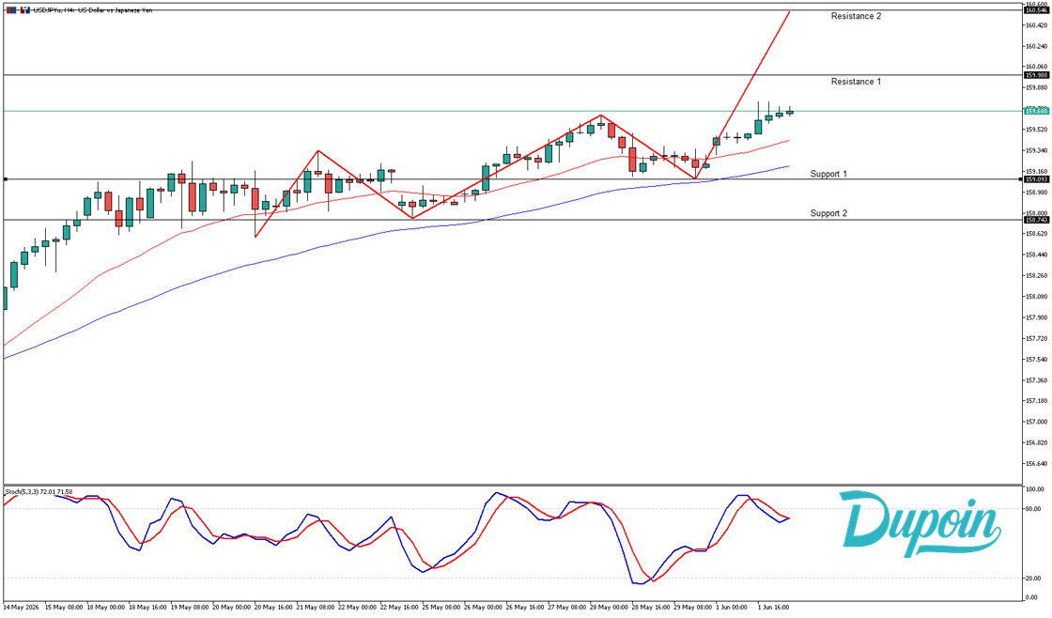The image size is (1052, 618).
Task: Click the 29 May 08:00 time label
Action: pos(693,608)
